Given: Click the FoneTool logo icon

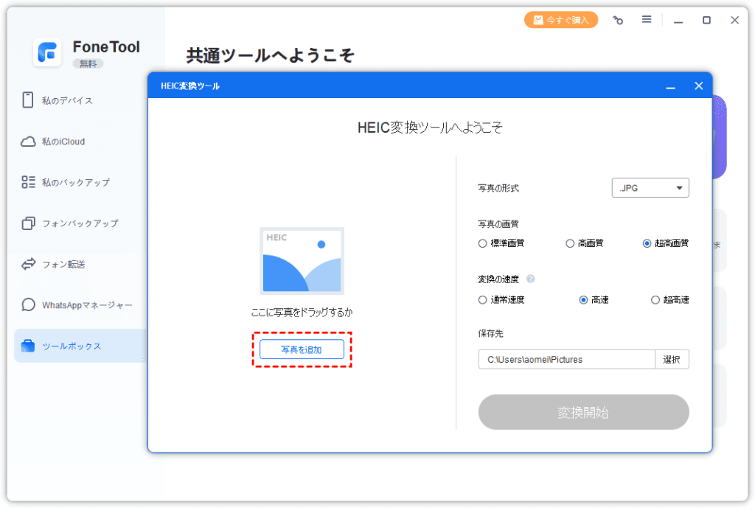Looking at the screenshot, I should pos(47,53).
